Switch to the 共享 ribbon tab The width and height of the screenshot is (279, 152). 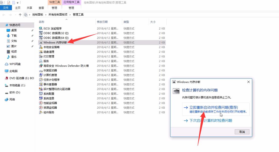tap(29, 8)
